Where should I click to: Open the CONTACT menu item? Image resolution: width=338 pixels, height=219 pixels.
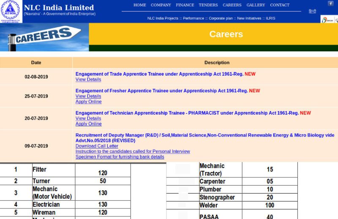[x=280, y=5]
